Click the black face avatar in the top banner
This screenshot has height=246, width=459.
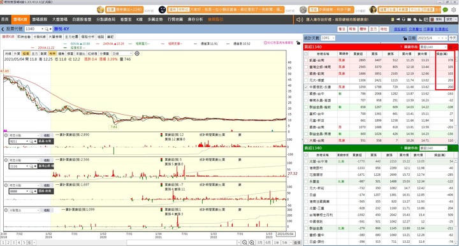point(162,10)
